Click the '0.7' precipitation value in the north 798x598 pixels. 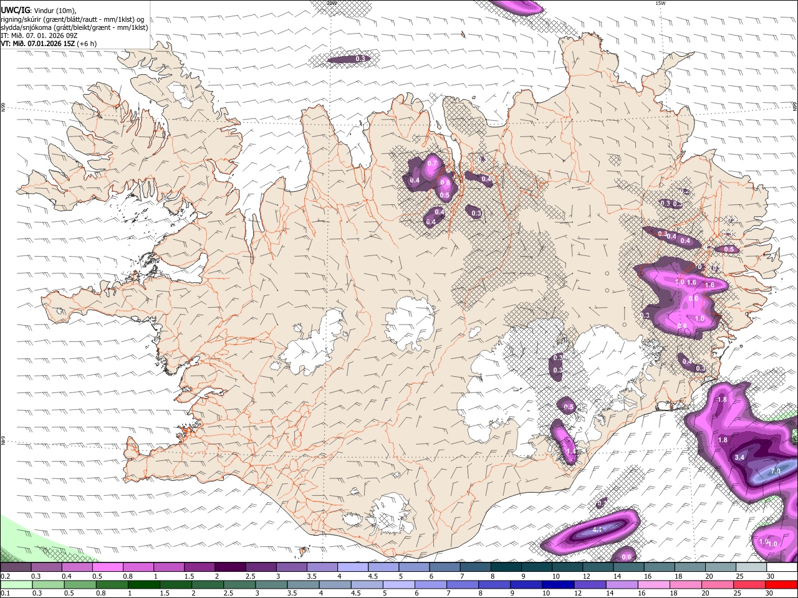coord(431,164)
